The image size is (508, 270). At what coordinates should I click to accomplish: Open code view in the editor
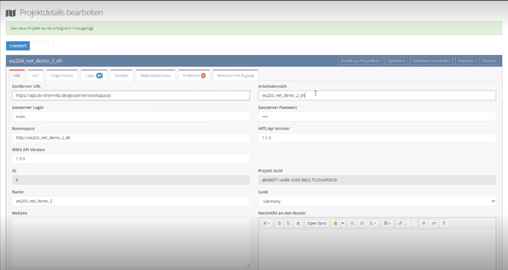434,223
